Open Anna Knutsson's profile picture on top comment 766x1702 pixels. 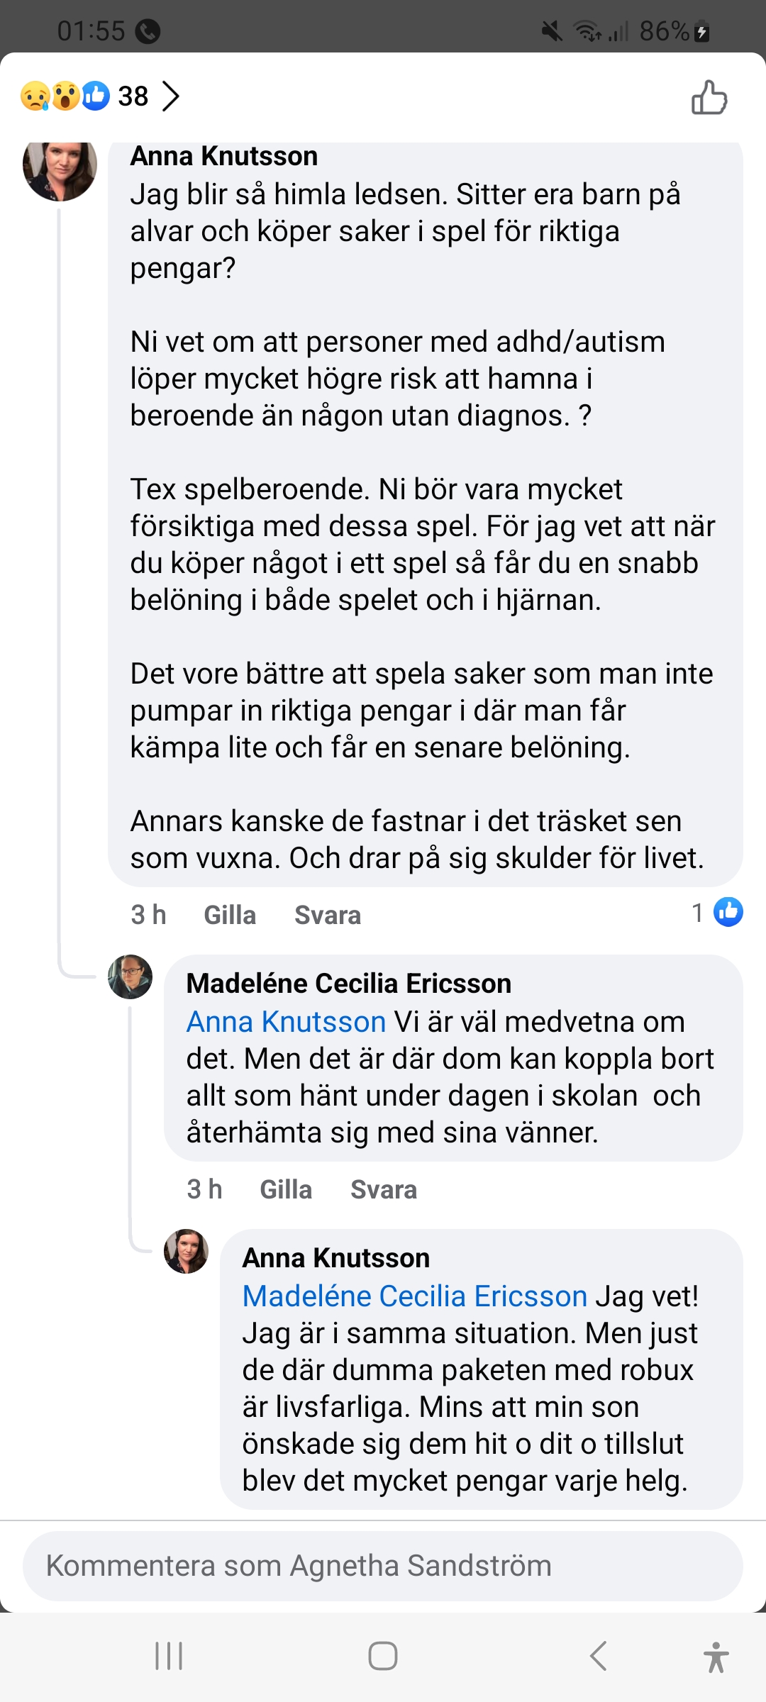(60, 167)
